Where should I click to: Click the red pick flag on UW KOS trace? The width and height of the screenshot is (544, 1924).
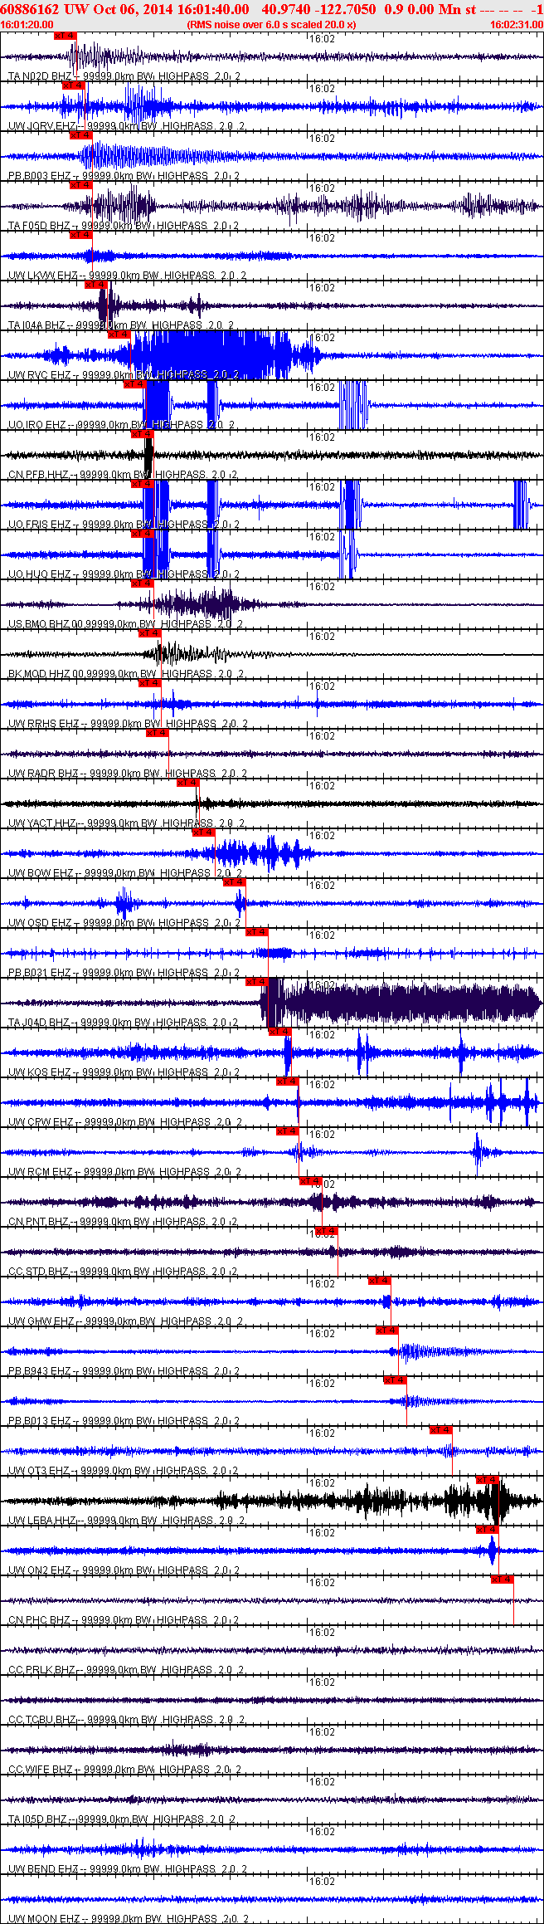[x=280, y=1032]
